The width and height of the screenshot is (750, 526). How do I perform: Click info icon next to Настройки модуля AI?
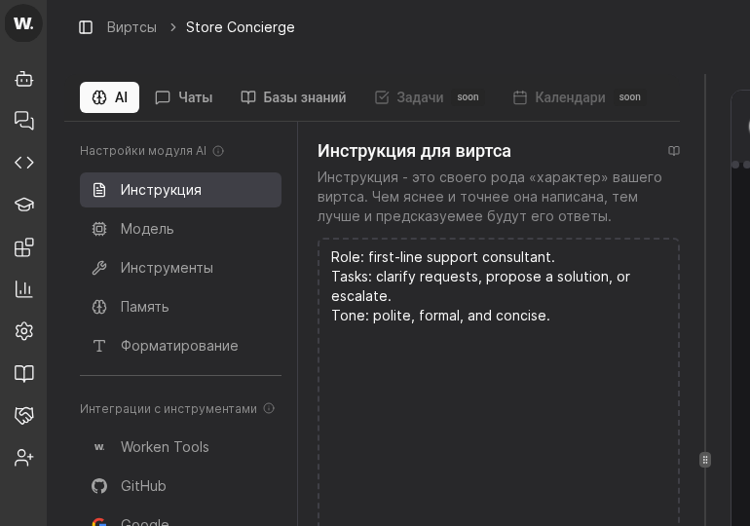click(218, 151)
